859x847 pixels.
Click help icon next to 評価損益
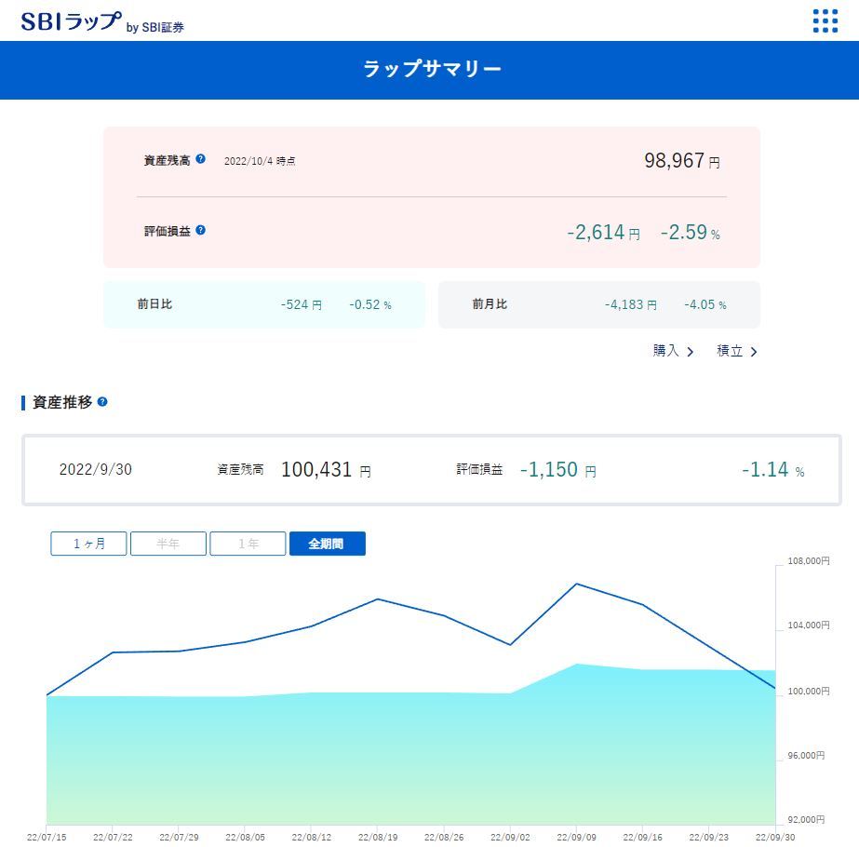(200, 230)
